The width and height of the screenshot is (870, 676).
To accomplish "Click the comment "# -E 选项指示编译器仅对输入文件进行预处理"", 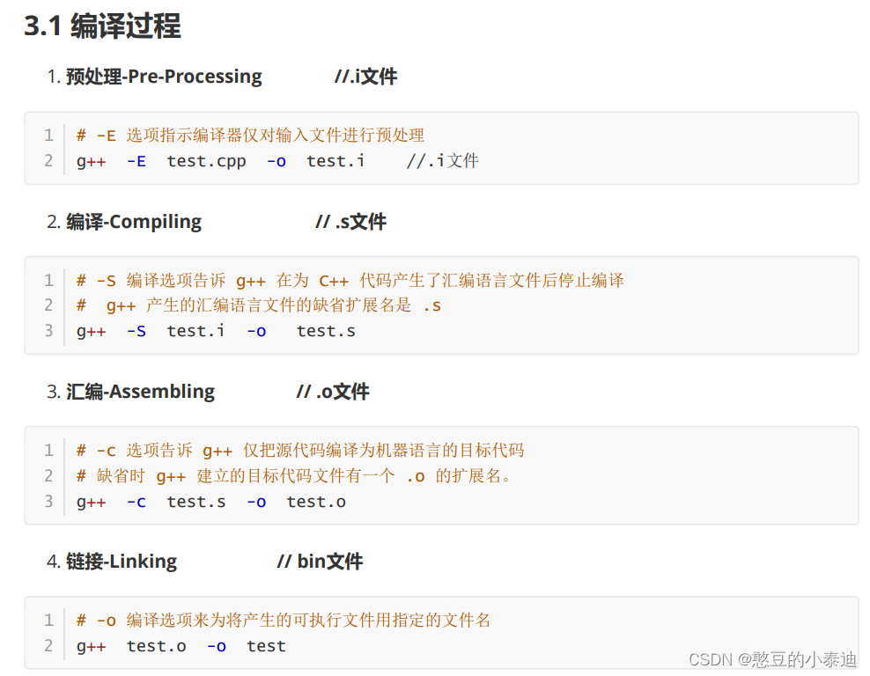I will [250, 135].
